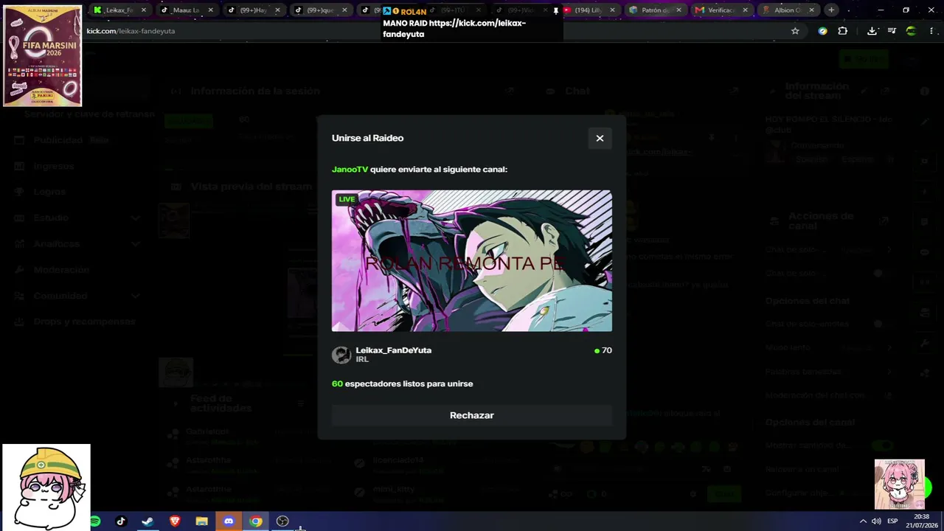
Task: Click the Leikax_FanDeYuta channel avatar
Action: [341, 355]
